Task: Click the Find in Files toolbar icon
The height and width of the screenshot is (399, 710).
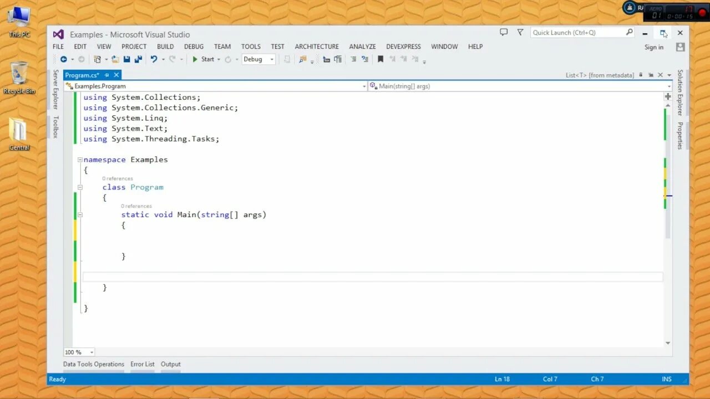Action: pyautogui.click(x=302, y=59)
